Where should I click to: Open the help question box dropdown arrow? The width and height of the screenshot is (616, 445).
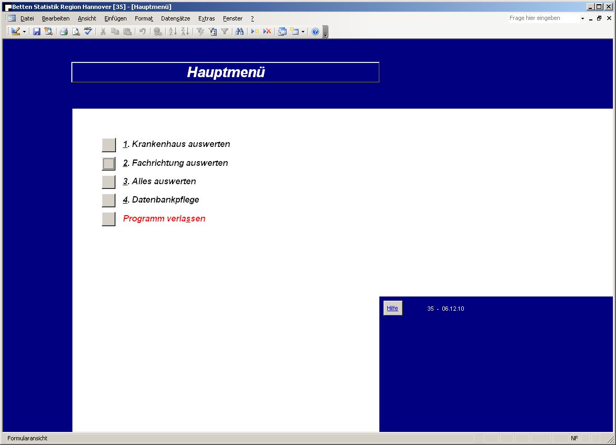click(582, 18)
